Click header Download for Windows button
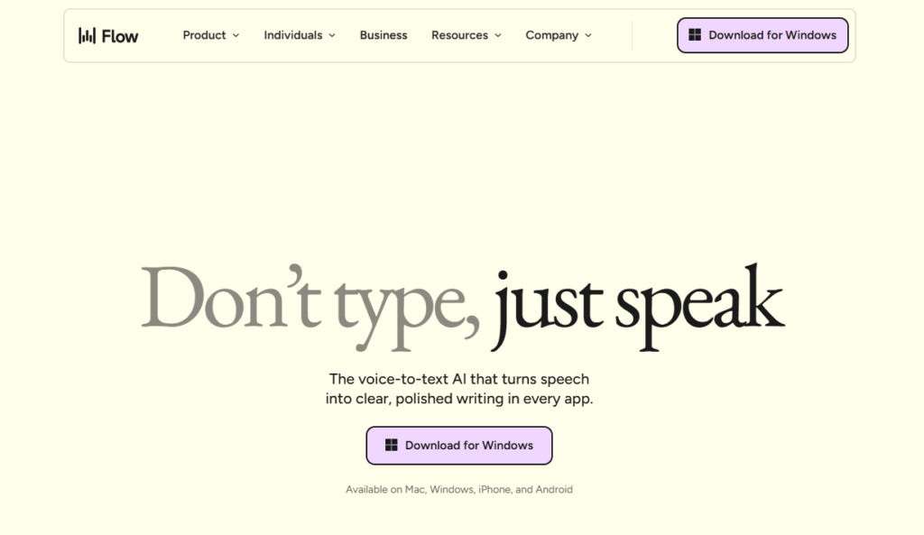 (762, 35)
